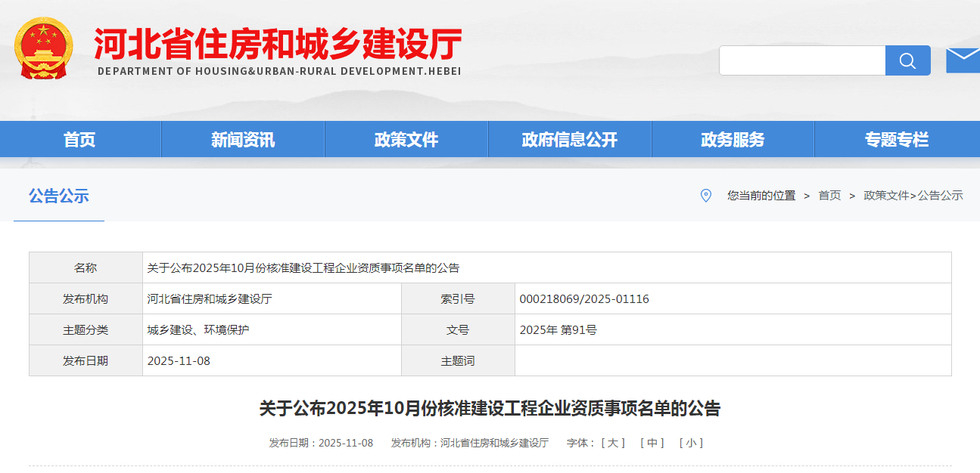
Task: Open the 政务服务 menu item
Action: tap(733, 140)
